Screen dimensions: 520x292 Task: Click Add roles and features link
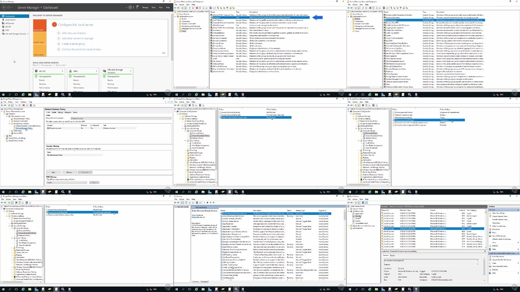[74, 33]
